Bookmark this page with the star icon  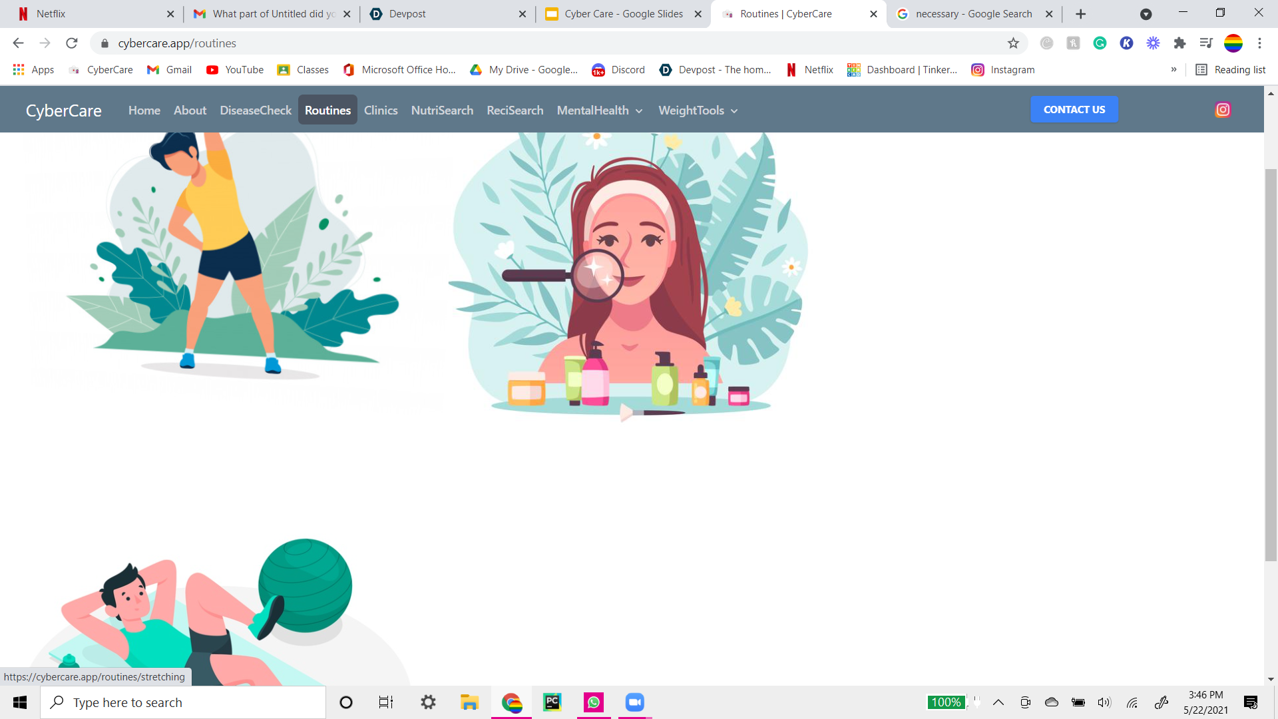1013,43
